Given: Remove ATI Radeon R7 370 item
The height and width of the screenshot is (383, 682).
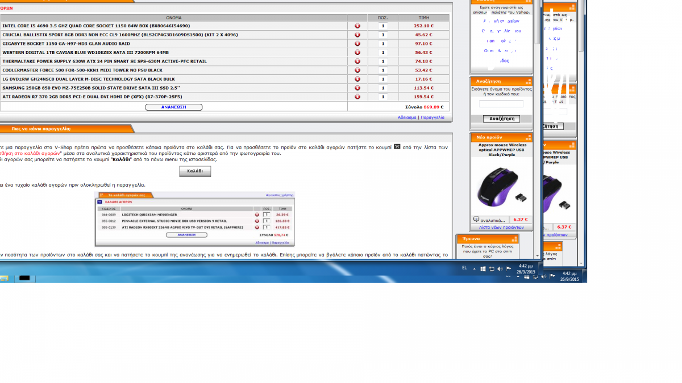Looking at the screenshot, I should (x=357, y=96).
